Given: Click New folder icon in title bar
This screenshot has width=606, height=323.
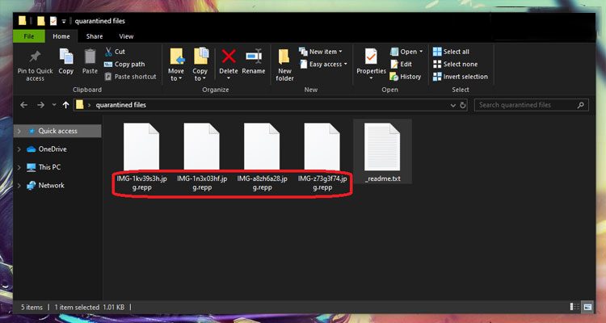Looking at the screenshot, I should pos(41,21).
